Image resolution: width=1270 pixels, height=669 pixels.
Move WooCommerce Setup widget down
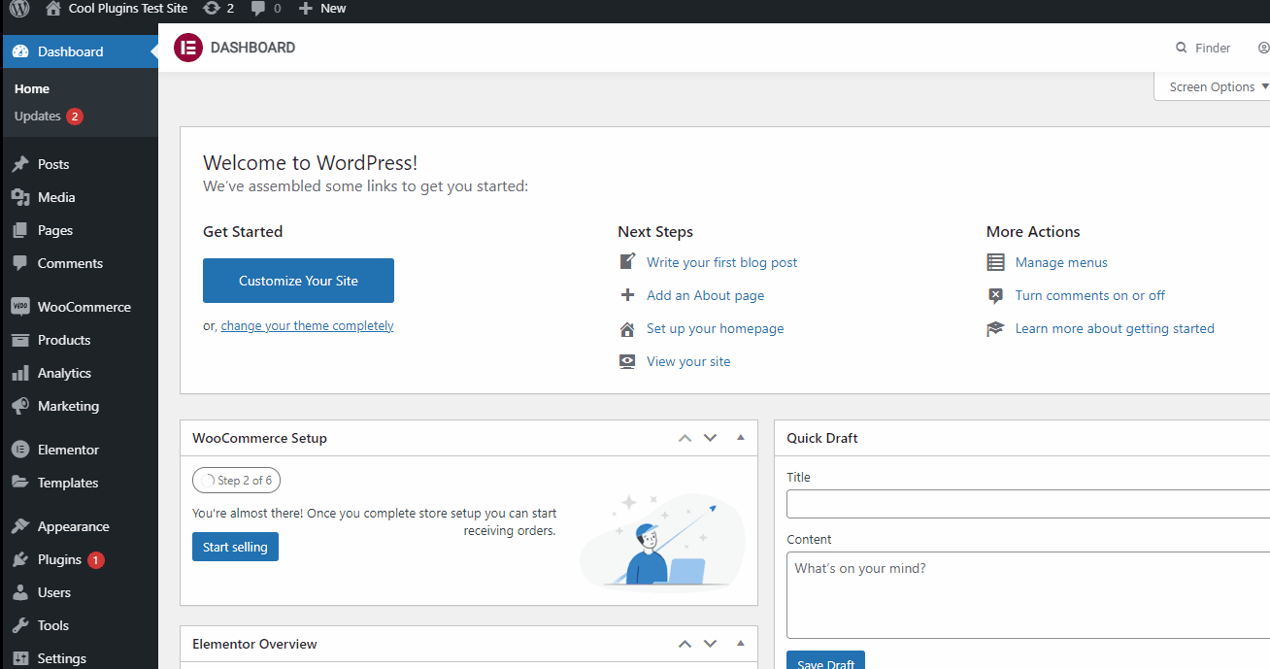pos(710,438)
